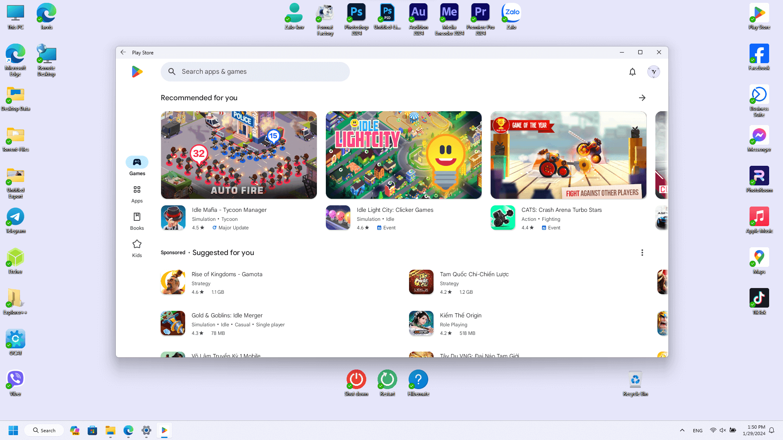The height and width of the screenshot is (440, 783).
Task: Open the ENG language switcher
Action: point(698,431)
